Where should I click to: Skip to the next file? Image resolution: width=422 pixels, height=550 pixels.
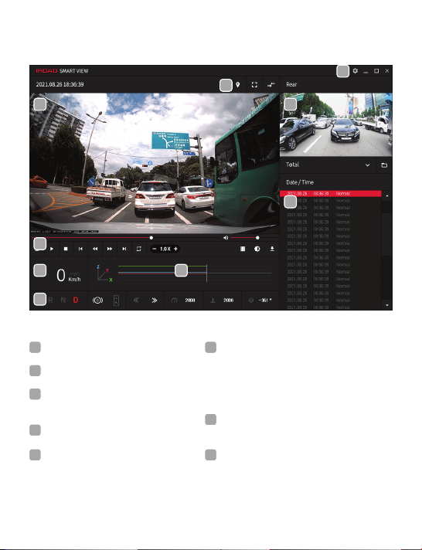124,249
